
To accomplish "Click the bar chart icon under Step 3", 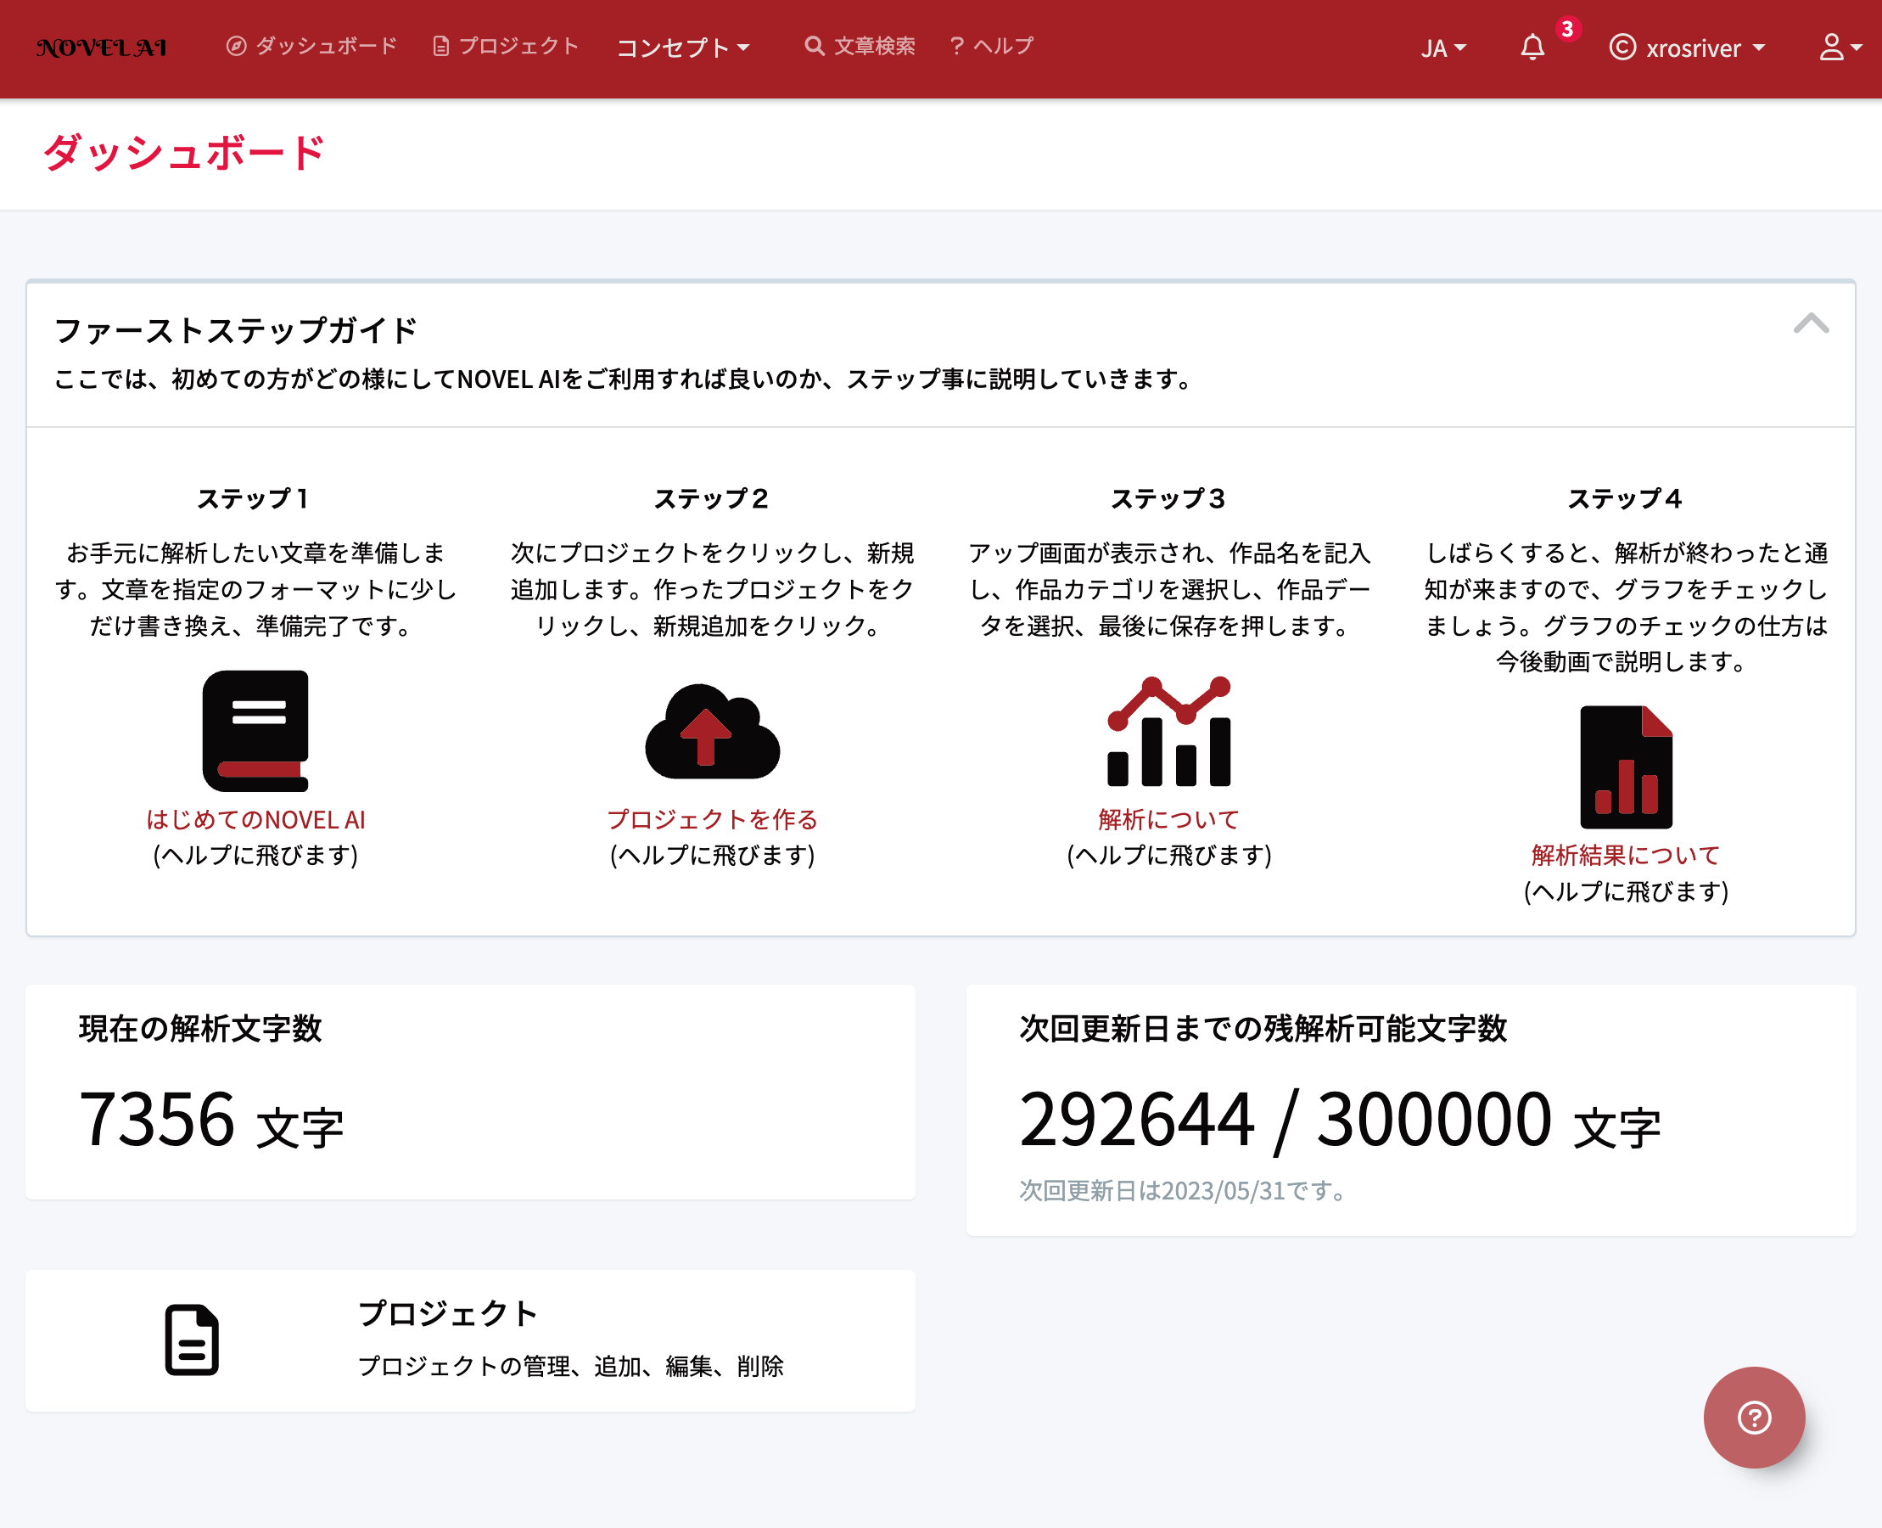I will (1168, 733).
